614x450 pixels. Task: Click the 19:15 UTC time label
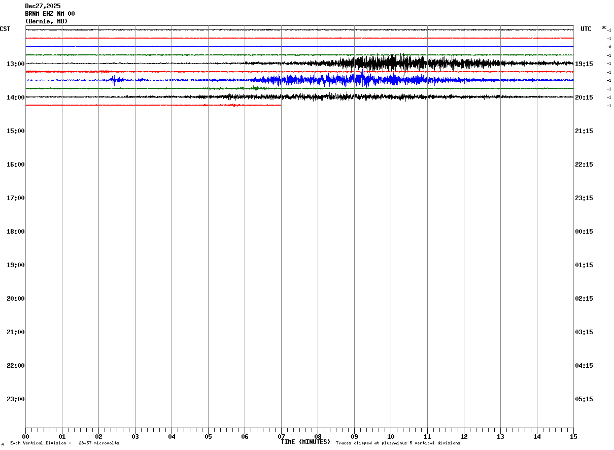point(584,63)
